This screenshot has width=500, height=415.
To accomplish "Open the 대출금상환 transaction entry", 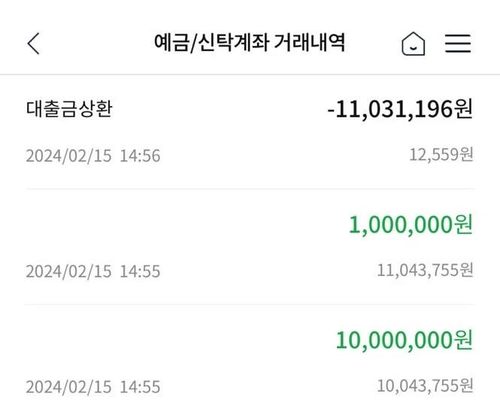I will 250,132.
